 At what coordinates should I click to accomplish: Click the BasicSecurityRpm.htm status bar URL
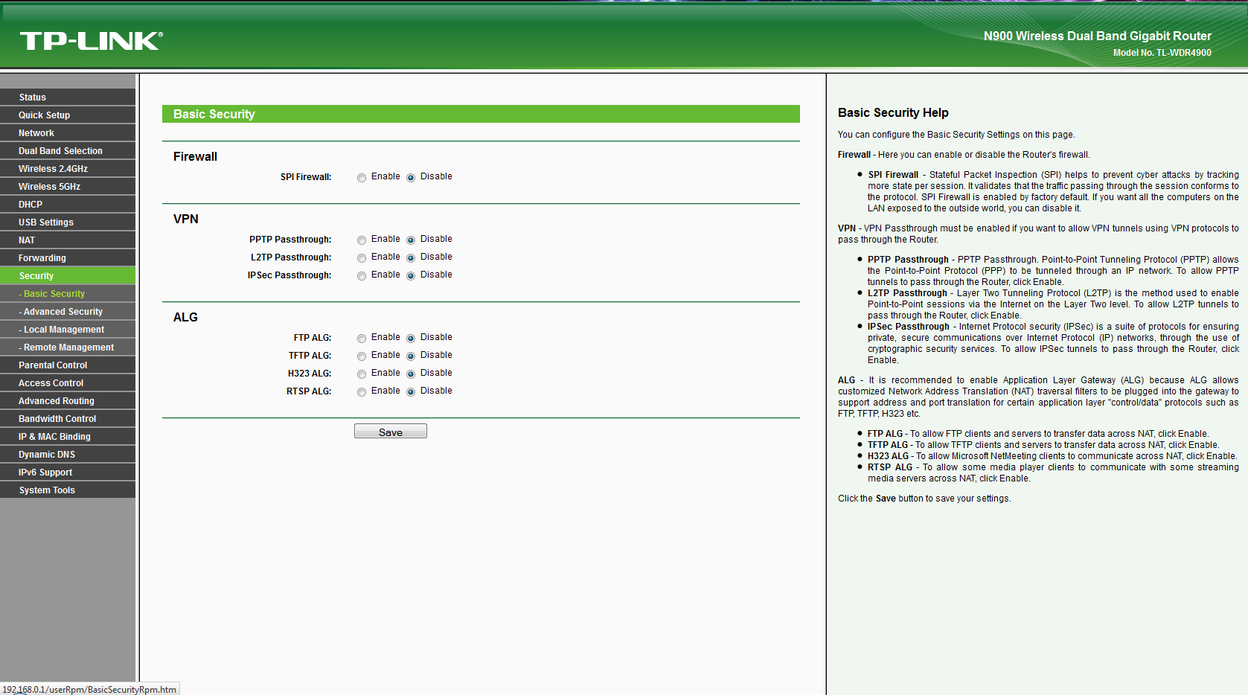pyautogui.click(x=89, y=690)
